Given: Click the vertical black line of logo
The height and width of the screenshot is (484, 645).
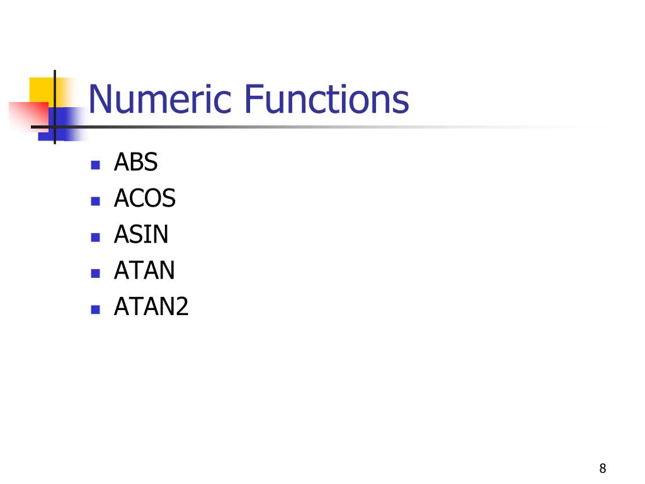Looking at the screenshot, I should [x=55, y=107].
